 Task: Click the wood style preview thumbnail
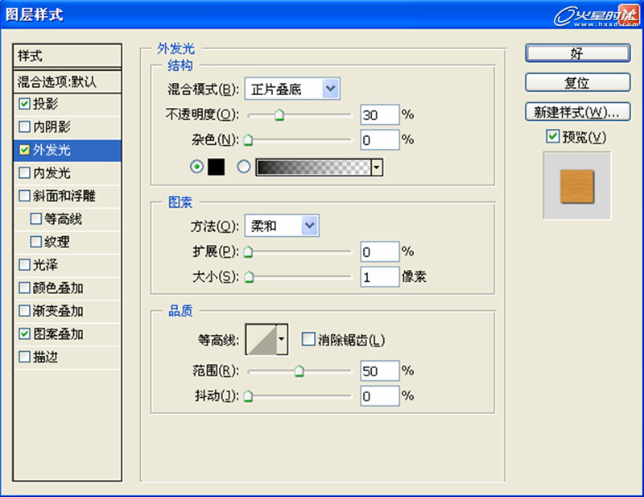click(x=577, y=184)
